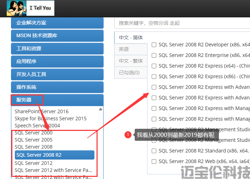
Task: Select the SQL Server 2008 list entry
Action: pyautogui.click(x=34, y=147)
